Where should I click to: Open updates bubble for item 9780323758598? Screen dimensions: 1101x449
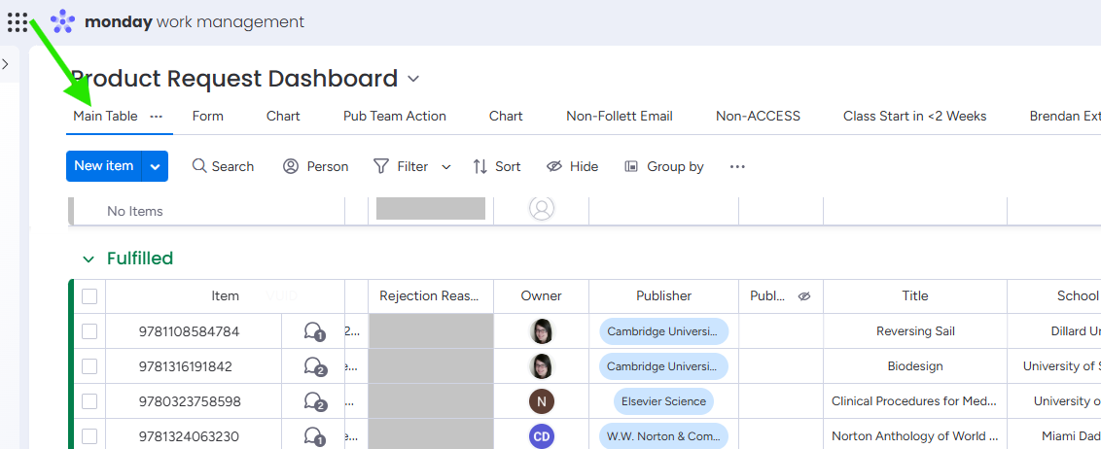(x=314, y=401)
